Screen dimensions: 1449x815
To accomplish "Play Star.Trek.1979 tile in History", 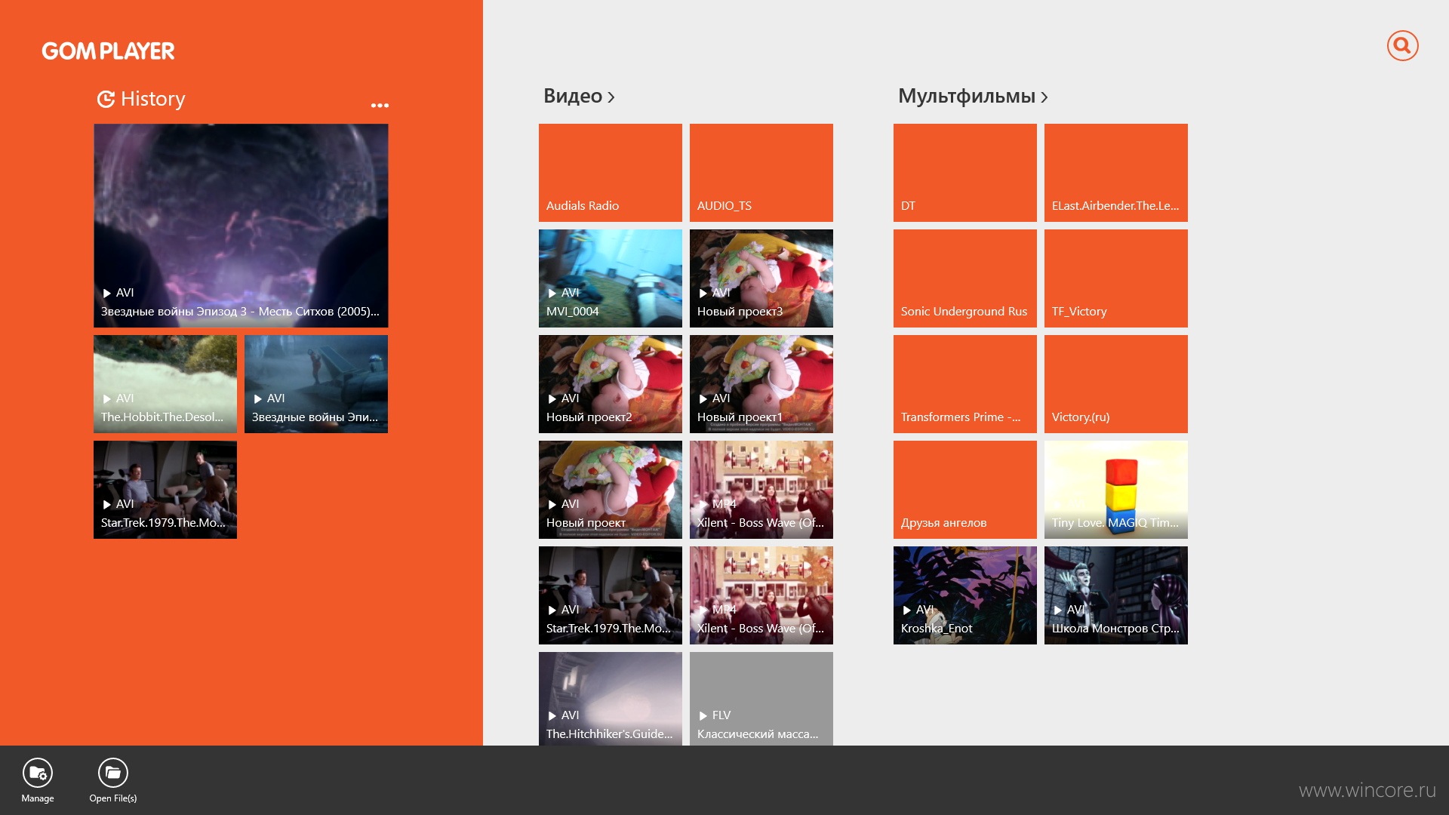I will pos(165,490).
